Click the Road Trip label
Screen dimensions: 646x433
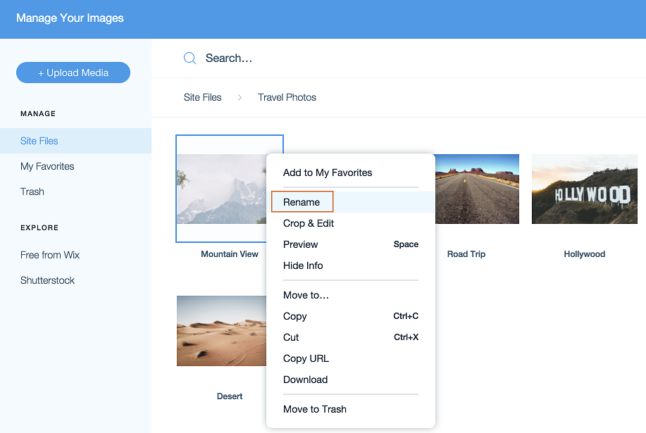click(466, 254)
